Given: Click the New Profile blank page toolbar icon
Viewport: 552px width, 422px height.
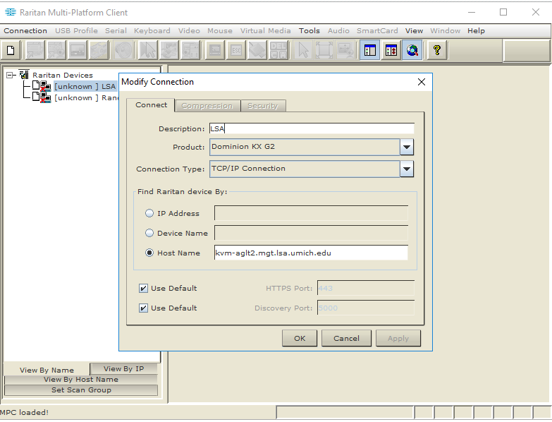Looking at the screenshot, I should click(11, 50).
